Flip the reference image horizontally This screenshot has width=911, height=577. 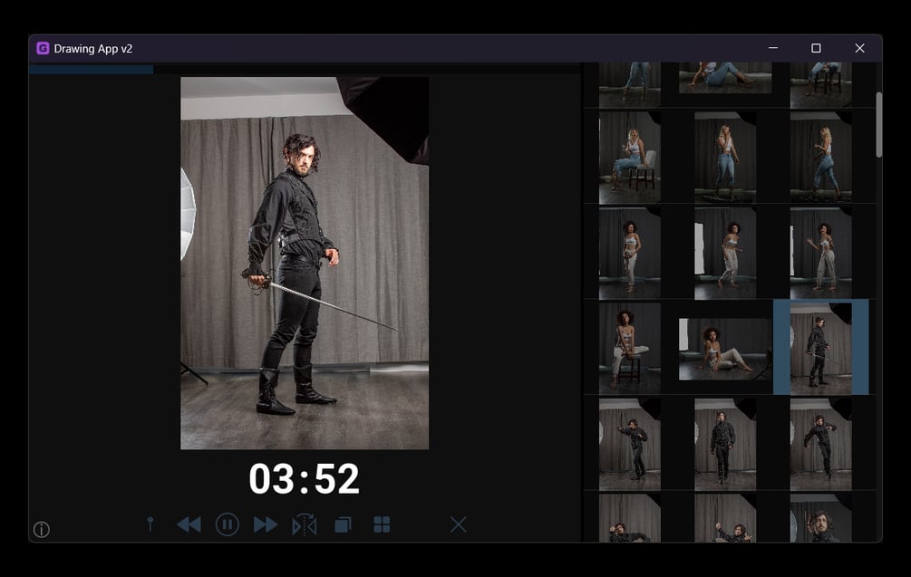(305, 524)
